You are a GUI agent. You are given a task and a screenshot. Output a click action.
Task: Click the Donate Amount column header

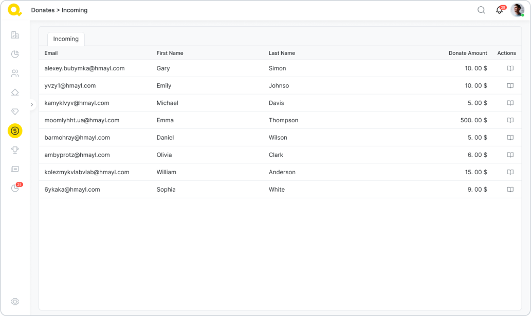pyautogui.click(x=467, y=53)
